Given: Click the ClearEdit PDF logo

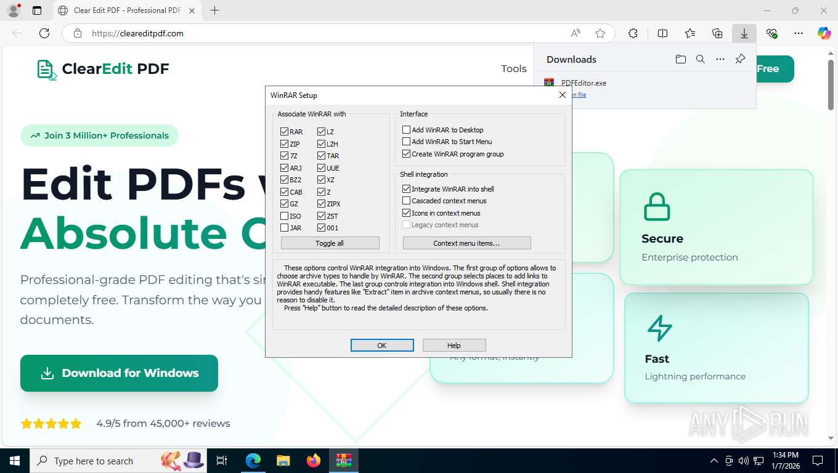Looking at the screenshot, I should point(103,69).
